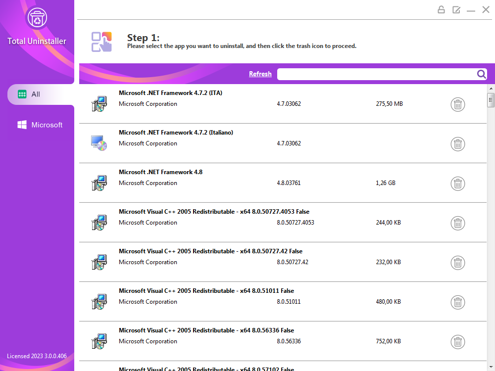Select installer icon of .NET Framework 4.8
Screen dimensions: 495x371
pos(99,183)
